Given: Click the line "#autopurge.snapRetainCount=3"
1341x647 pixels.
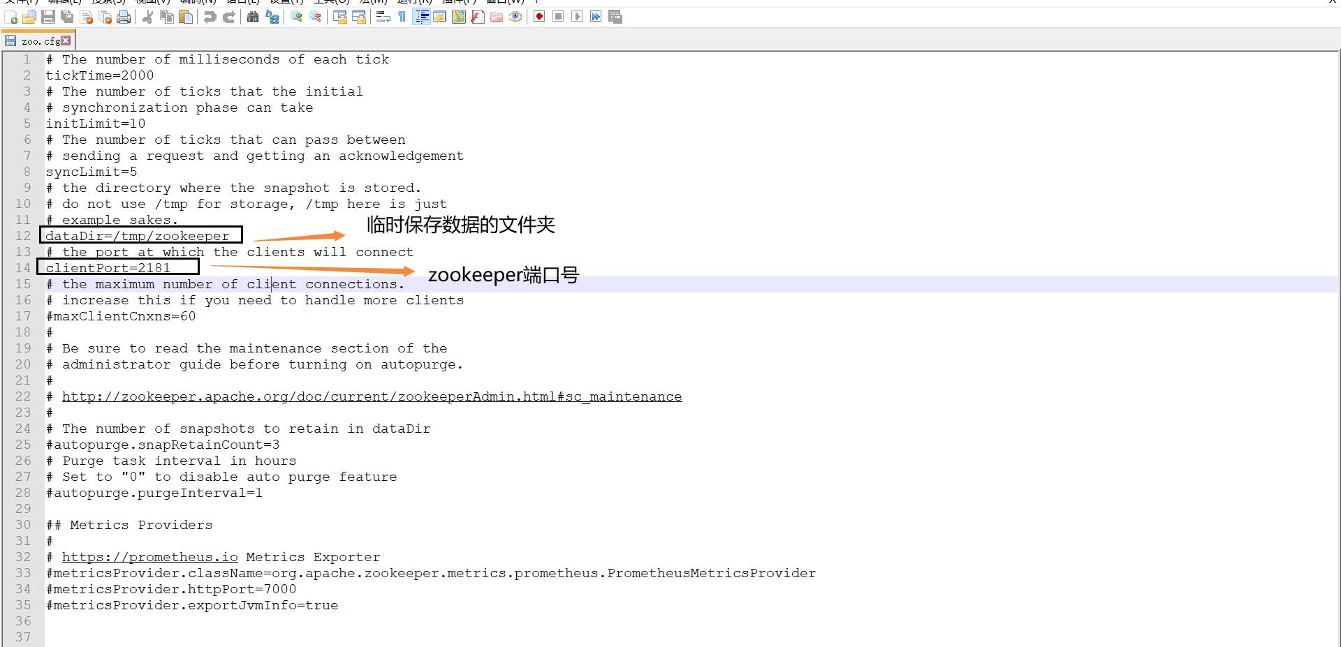Looking at the screenshot, I should 163,445.
